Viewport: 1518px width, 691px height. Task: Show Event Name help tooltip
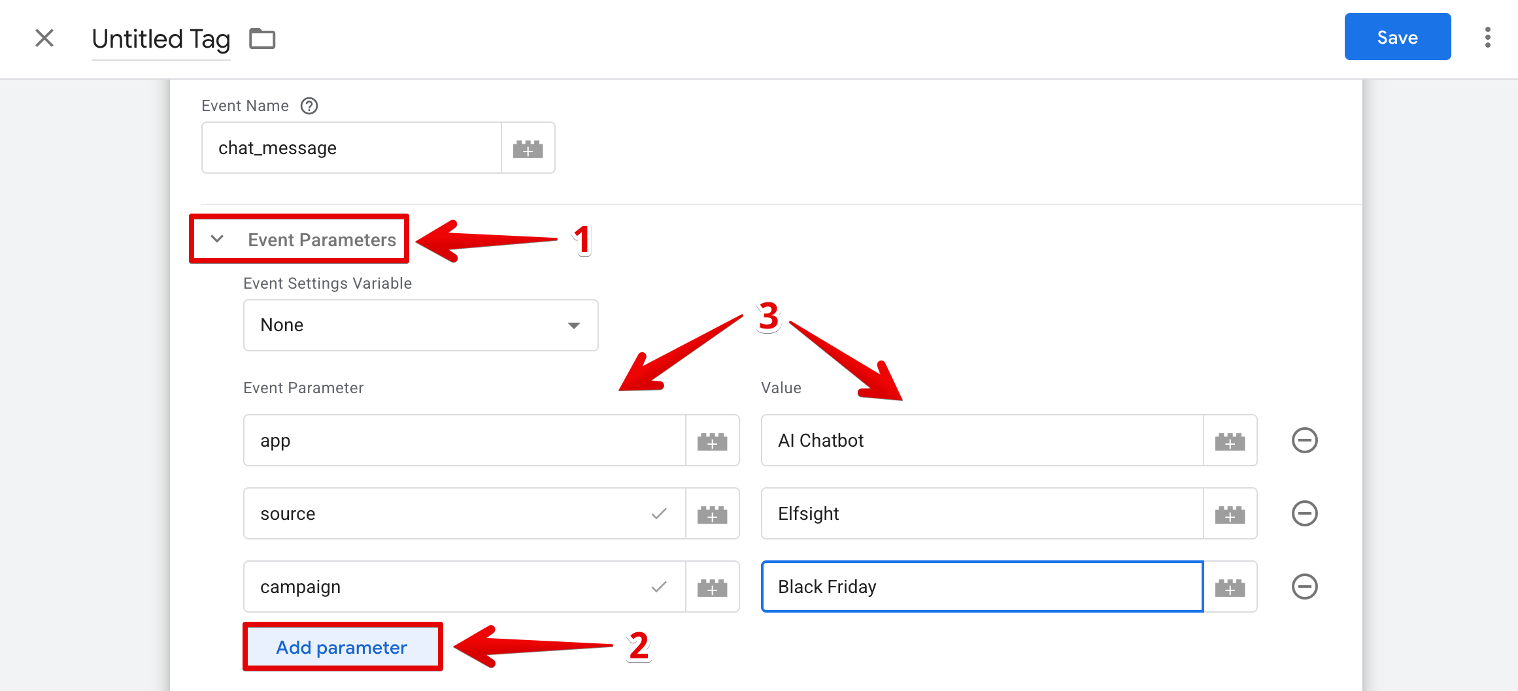click(309, 106)
